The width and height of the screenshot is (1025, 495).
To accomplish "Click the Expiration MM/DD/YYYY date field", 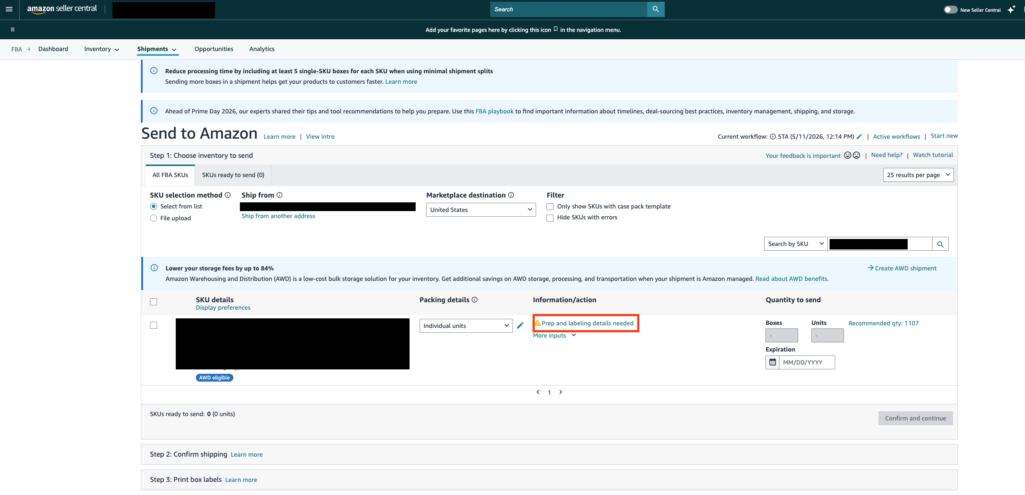I will tap(807, 362).
